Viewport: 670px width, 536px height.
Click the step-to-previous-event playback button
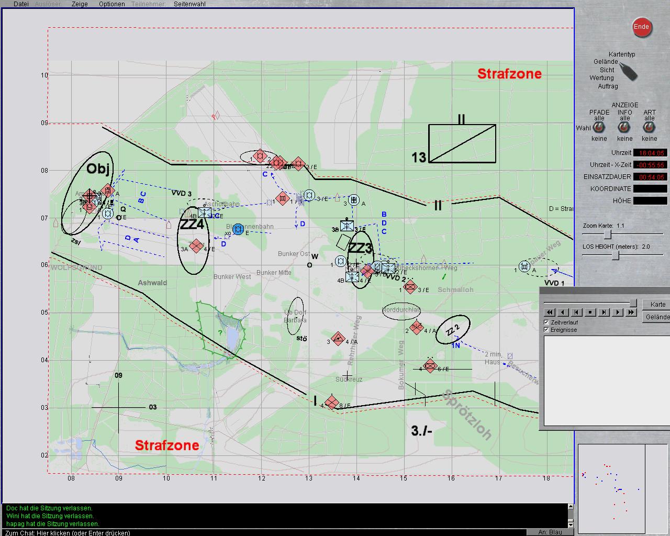[x=576, y=312]
